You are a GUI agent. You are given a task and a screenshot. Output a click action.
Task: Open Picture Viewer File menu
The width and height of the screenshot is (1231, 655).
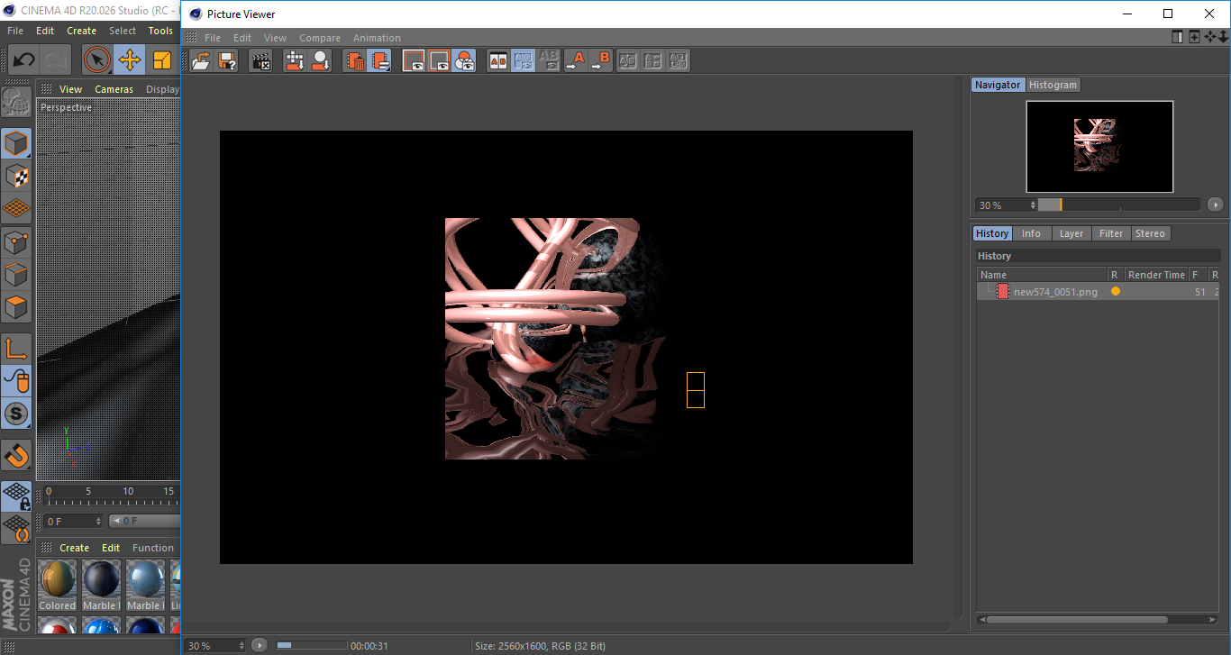213,38
